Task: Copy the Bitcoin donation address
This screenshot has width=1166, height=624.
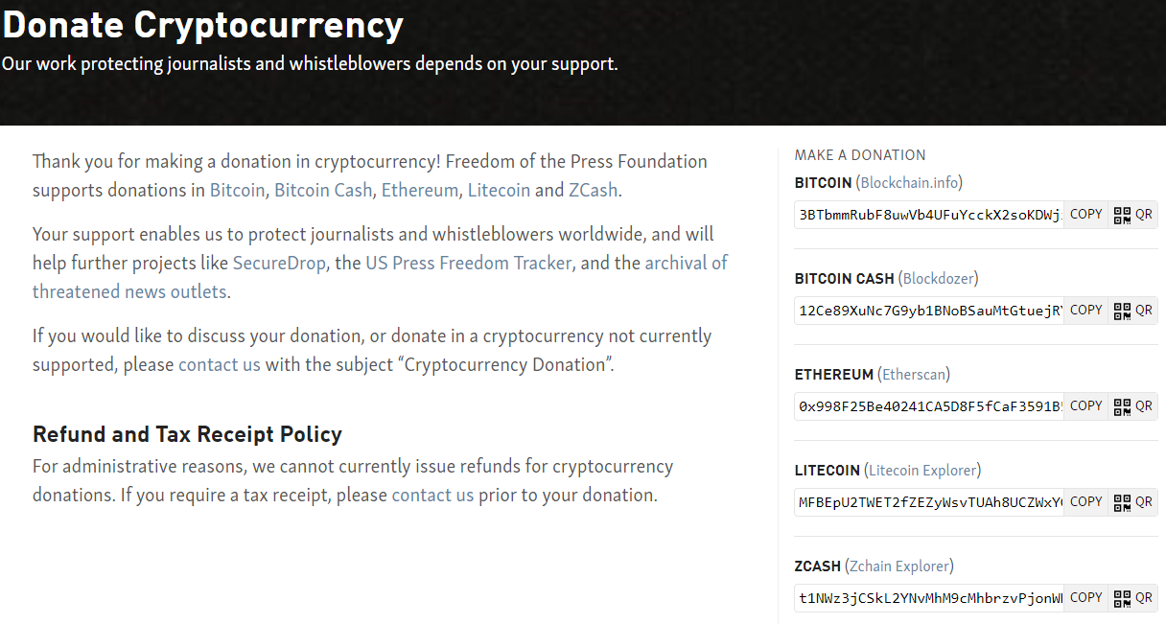Action: tap(1085, 215)
